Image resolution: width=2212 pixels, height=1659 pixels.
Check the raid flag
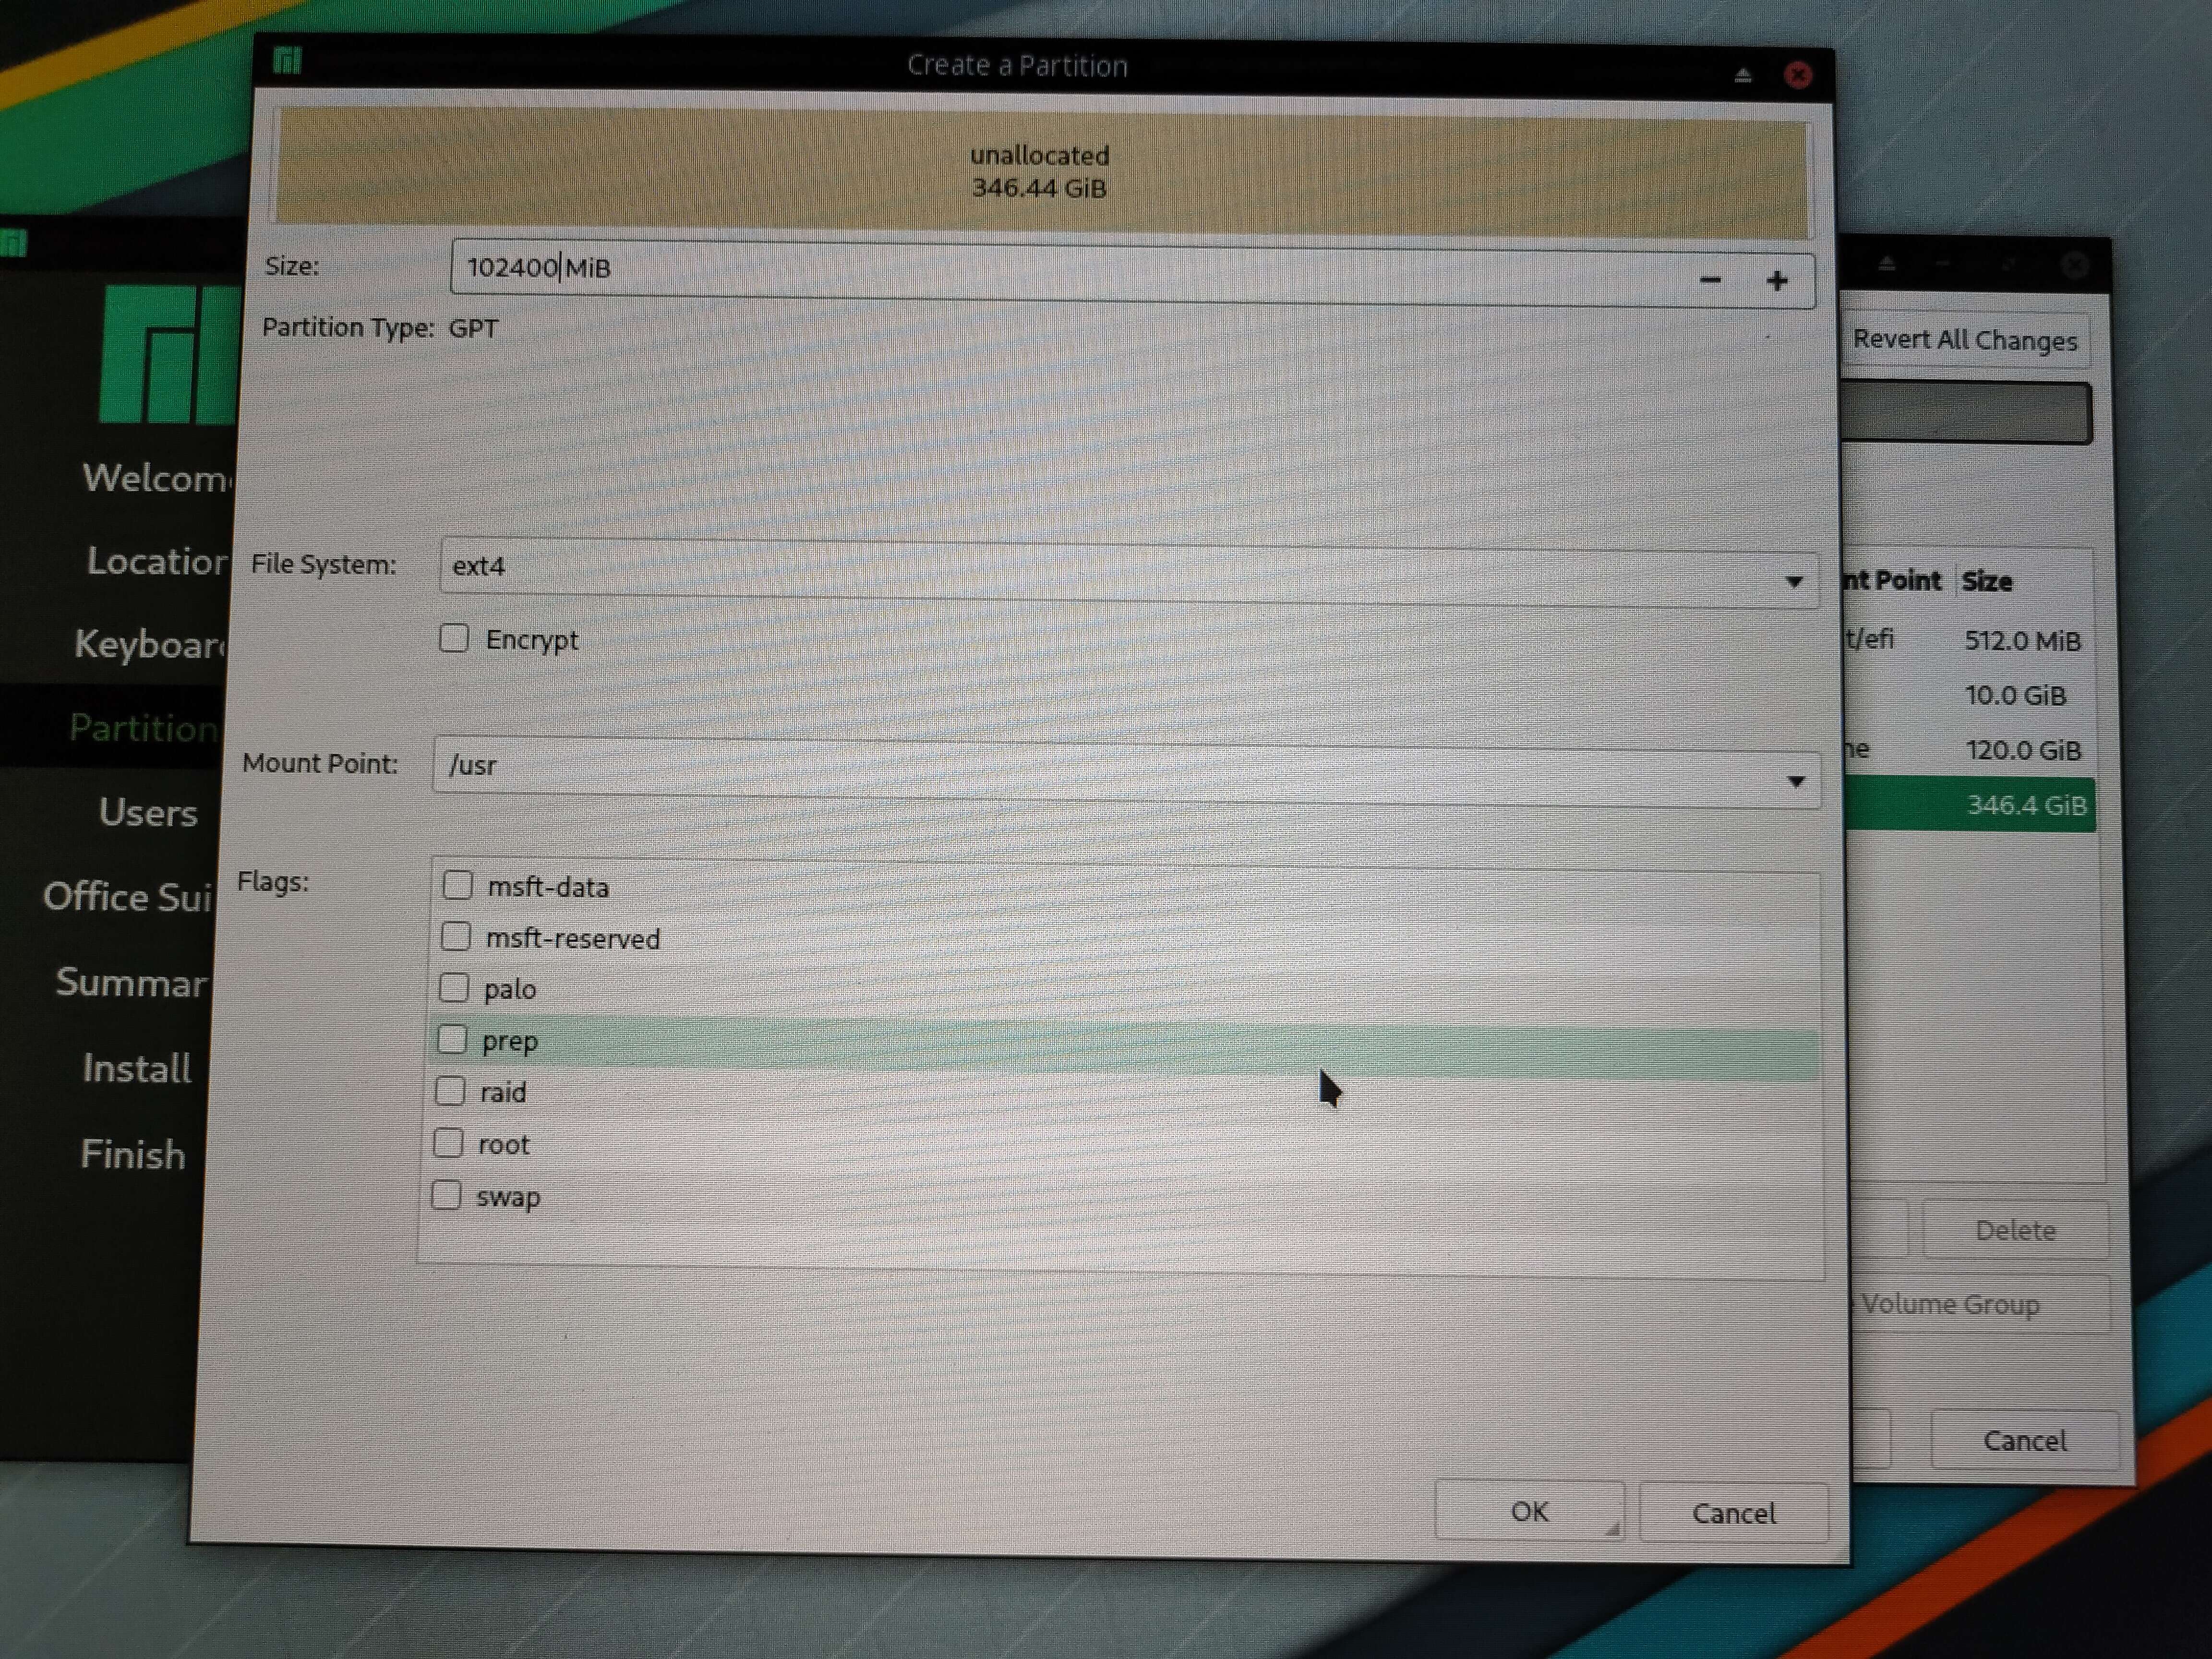(x=450, y=1091)
